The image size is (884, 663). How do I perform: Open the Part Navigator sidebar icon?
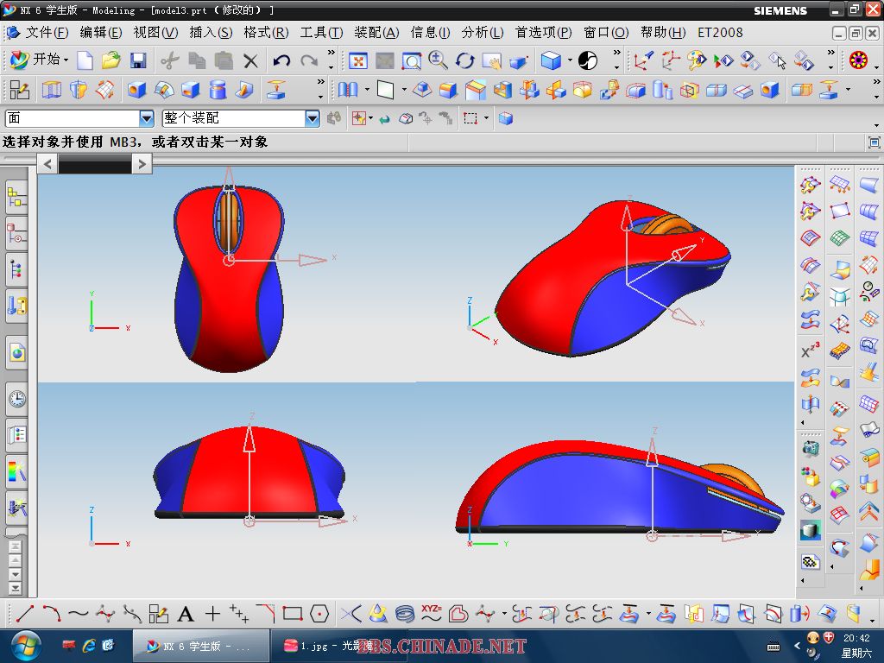coord(16,269)
